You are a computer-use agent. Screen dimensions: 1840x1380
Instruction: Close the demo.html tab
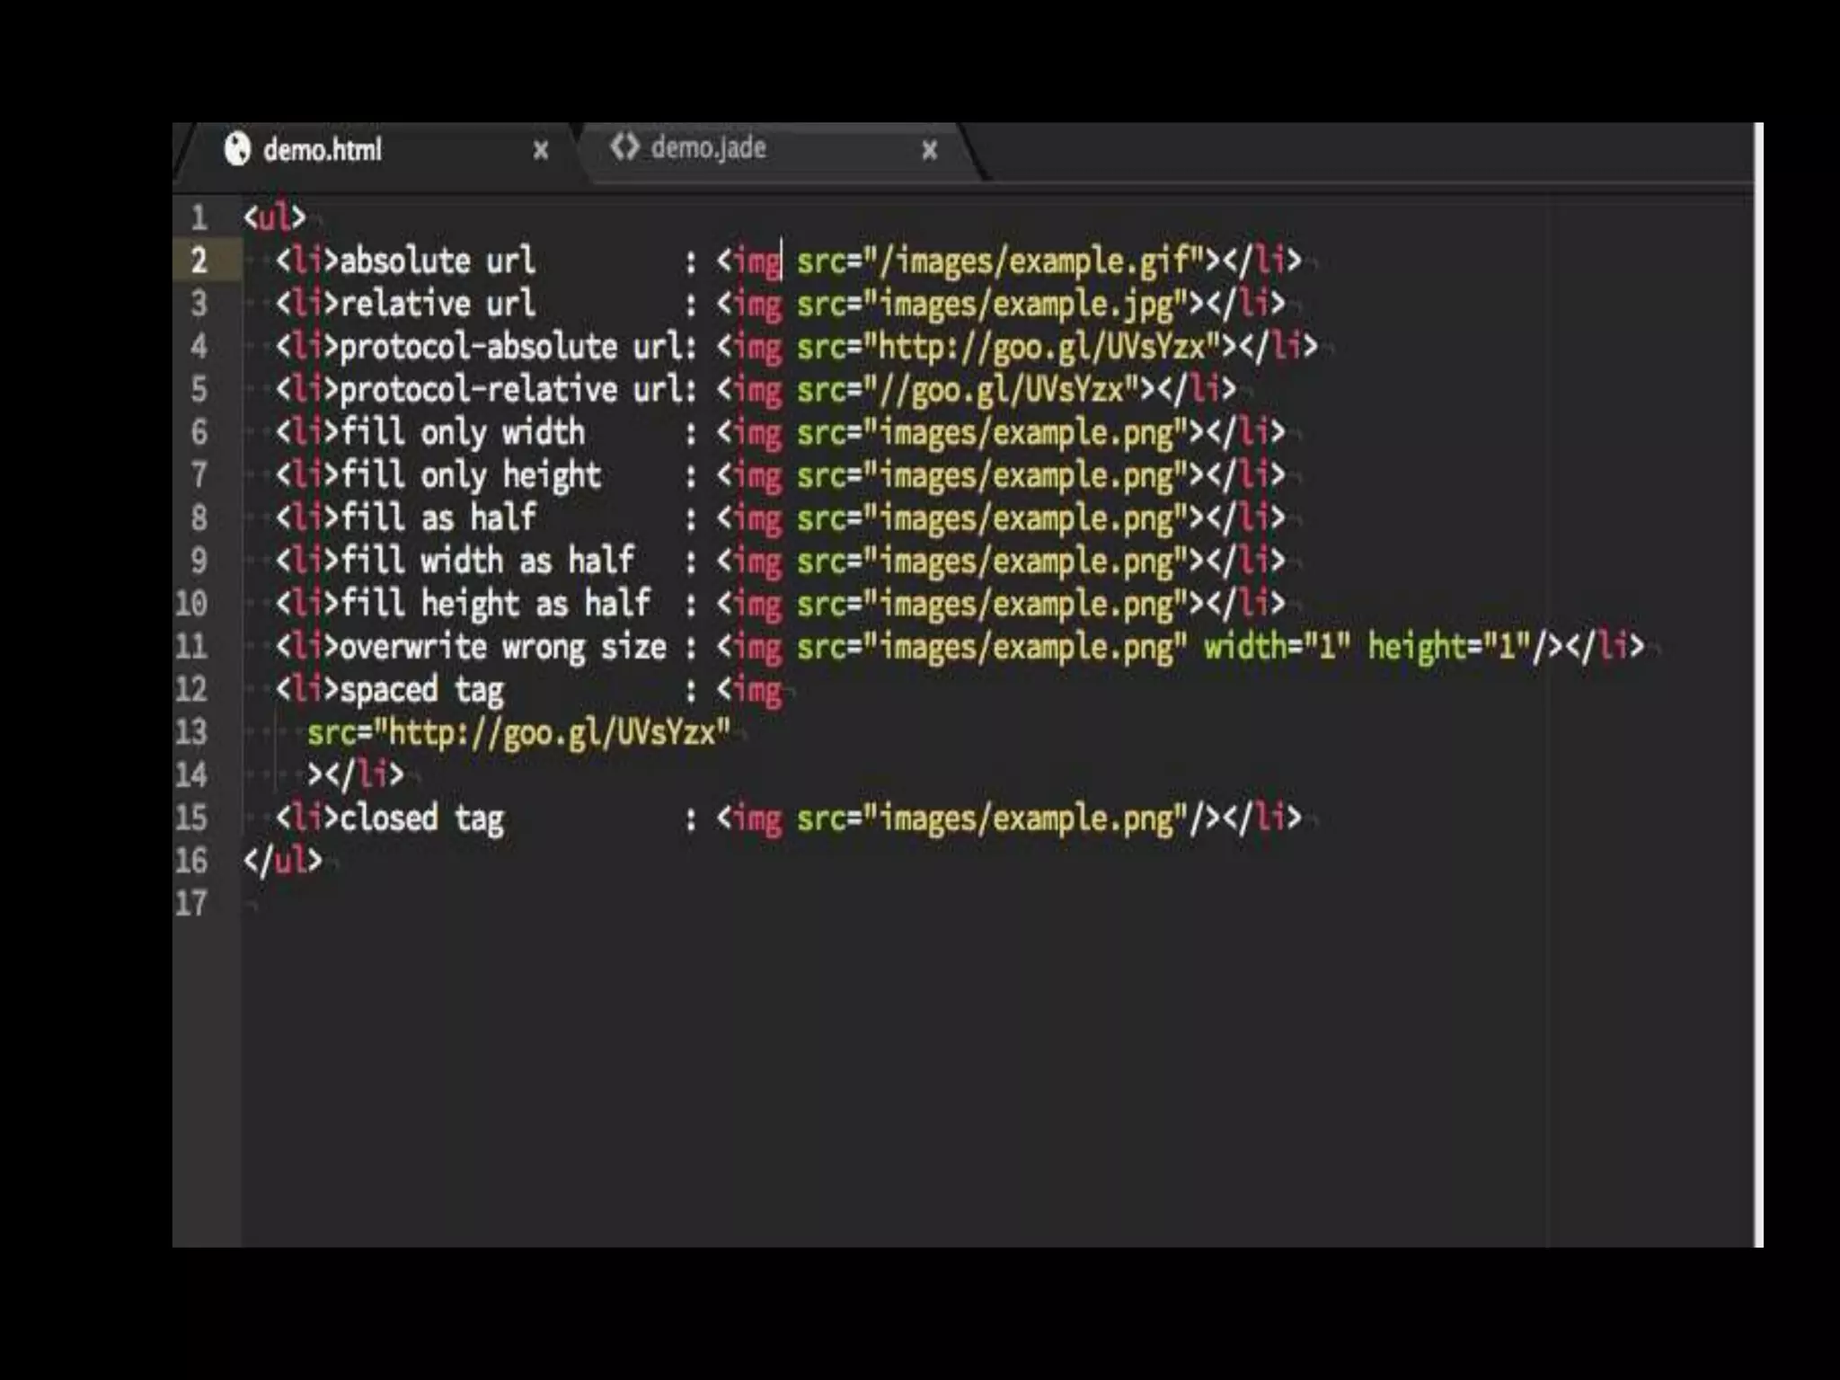click(x=540, y=150)
